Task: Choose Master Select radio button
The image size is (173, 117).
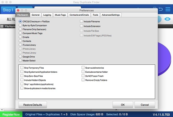Action: (20, 60)
